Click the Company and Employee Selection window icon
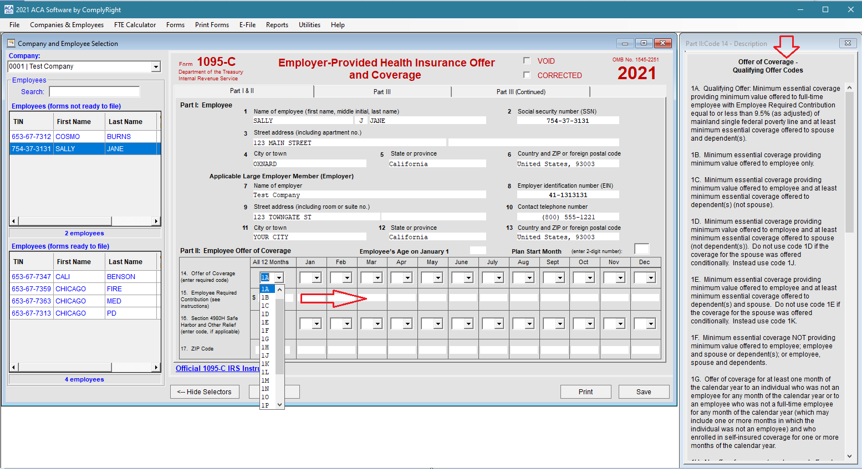This screenshot has height=469, width=862. tap(11, 43)
